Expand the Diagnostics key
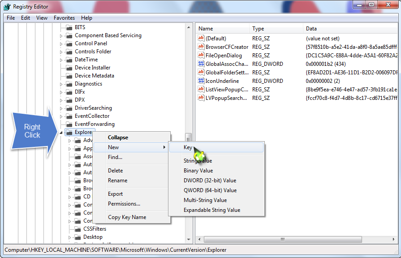 pyautogui.click(x=61, y=84)
